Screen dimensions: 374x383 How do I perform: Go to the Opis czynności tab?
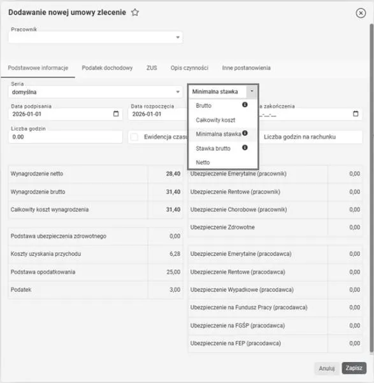tap(189, 68)
